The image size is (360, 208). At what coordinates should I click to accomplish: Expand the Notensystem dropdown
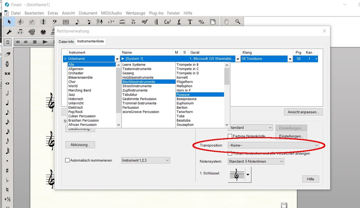[x=256, y=161]
